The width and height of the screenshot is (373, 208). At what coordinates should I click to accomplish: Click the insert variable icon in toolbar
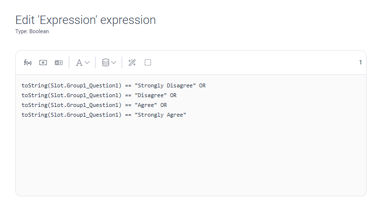pyautogui.click(x=43, y=62)
